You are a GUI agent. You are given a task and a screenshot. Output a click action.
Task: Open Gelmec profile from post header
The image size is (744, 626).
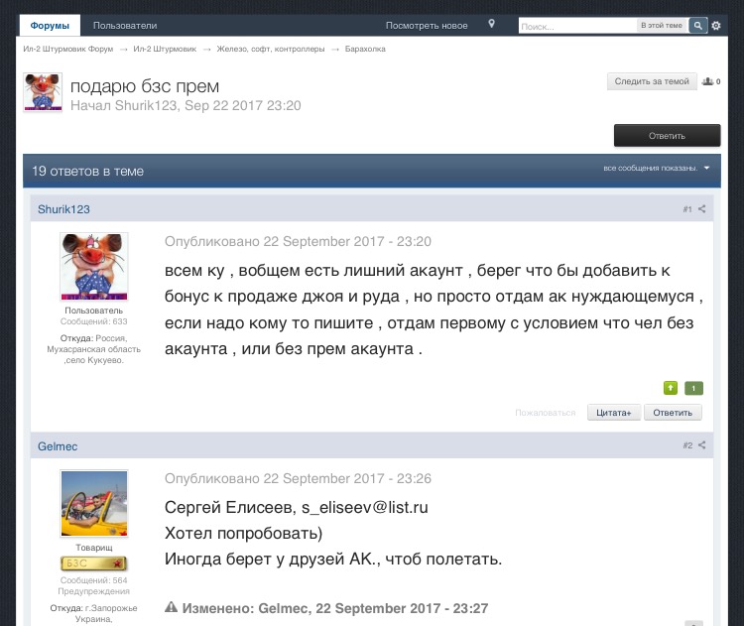[58, 446]
